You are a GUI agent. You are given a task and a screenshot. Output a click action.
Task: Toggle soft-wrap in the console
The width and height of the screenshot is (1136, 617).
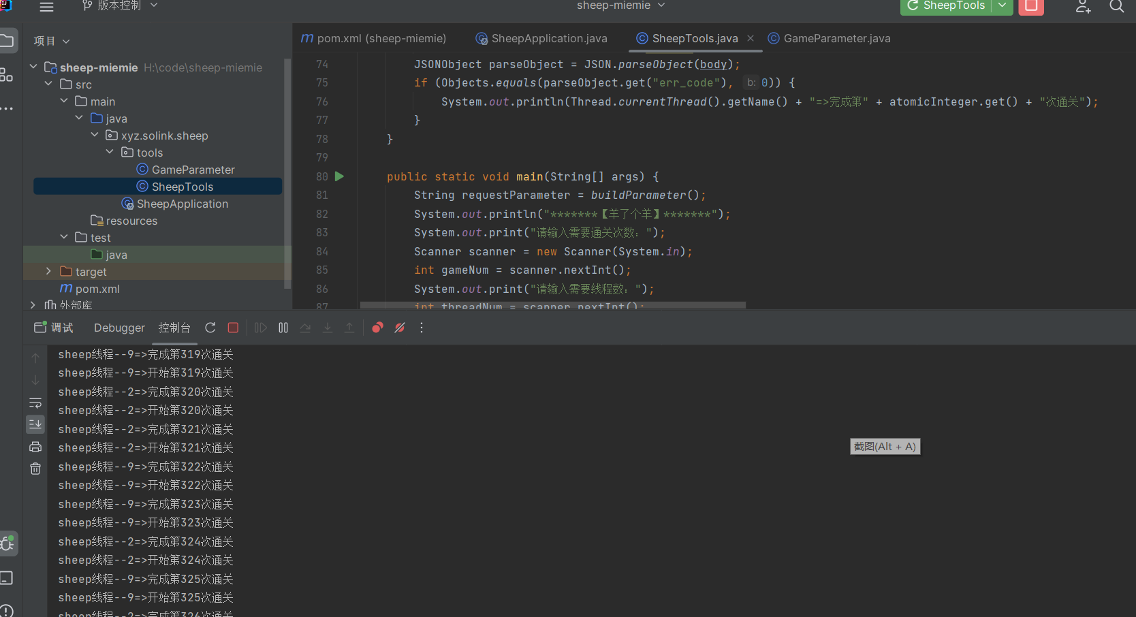(35, 402)
